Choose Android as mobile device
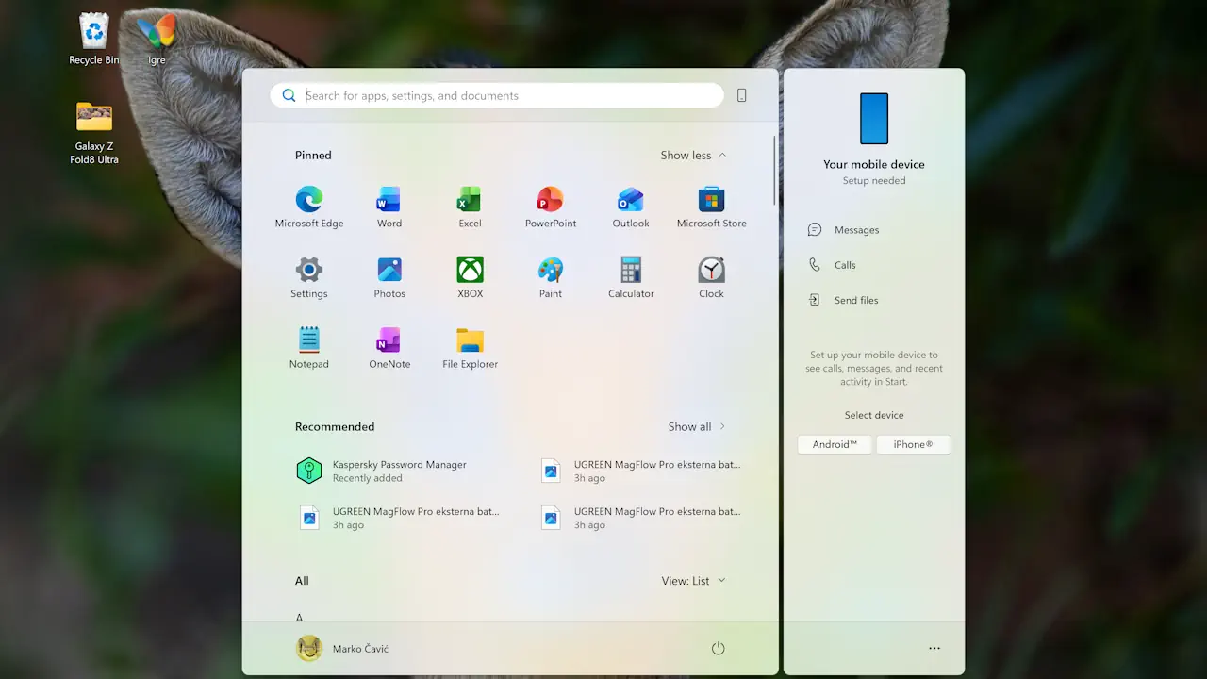Image resolution: width=1207 pixels, height=679 pixels. pyautogui.click(x=835, y=444)
